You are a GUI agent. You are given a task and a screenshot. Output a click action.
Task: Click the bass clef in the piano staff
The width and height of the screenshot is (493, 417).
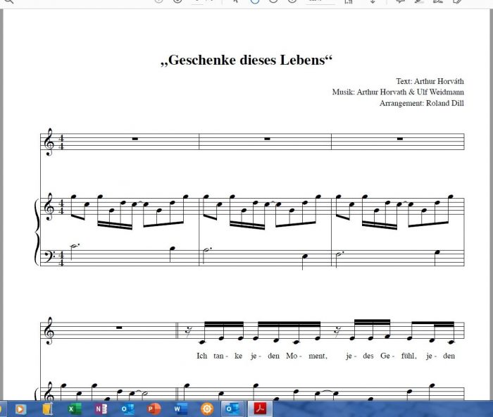(x=51, y=256)
